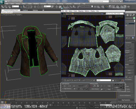The image size is (136, 109).
Task: Open the View reference coordinate dropdown
Action: 47,6
